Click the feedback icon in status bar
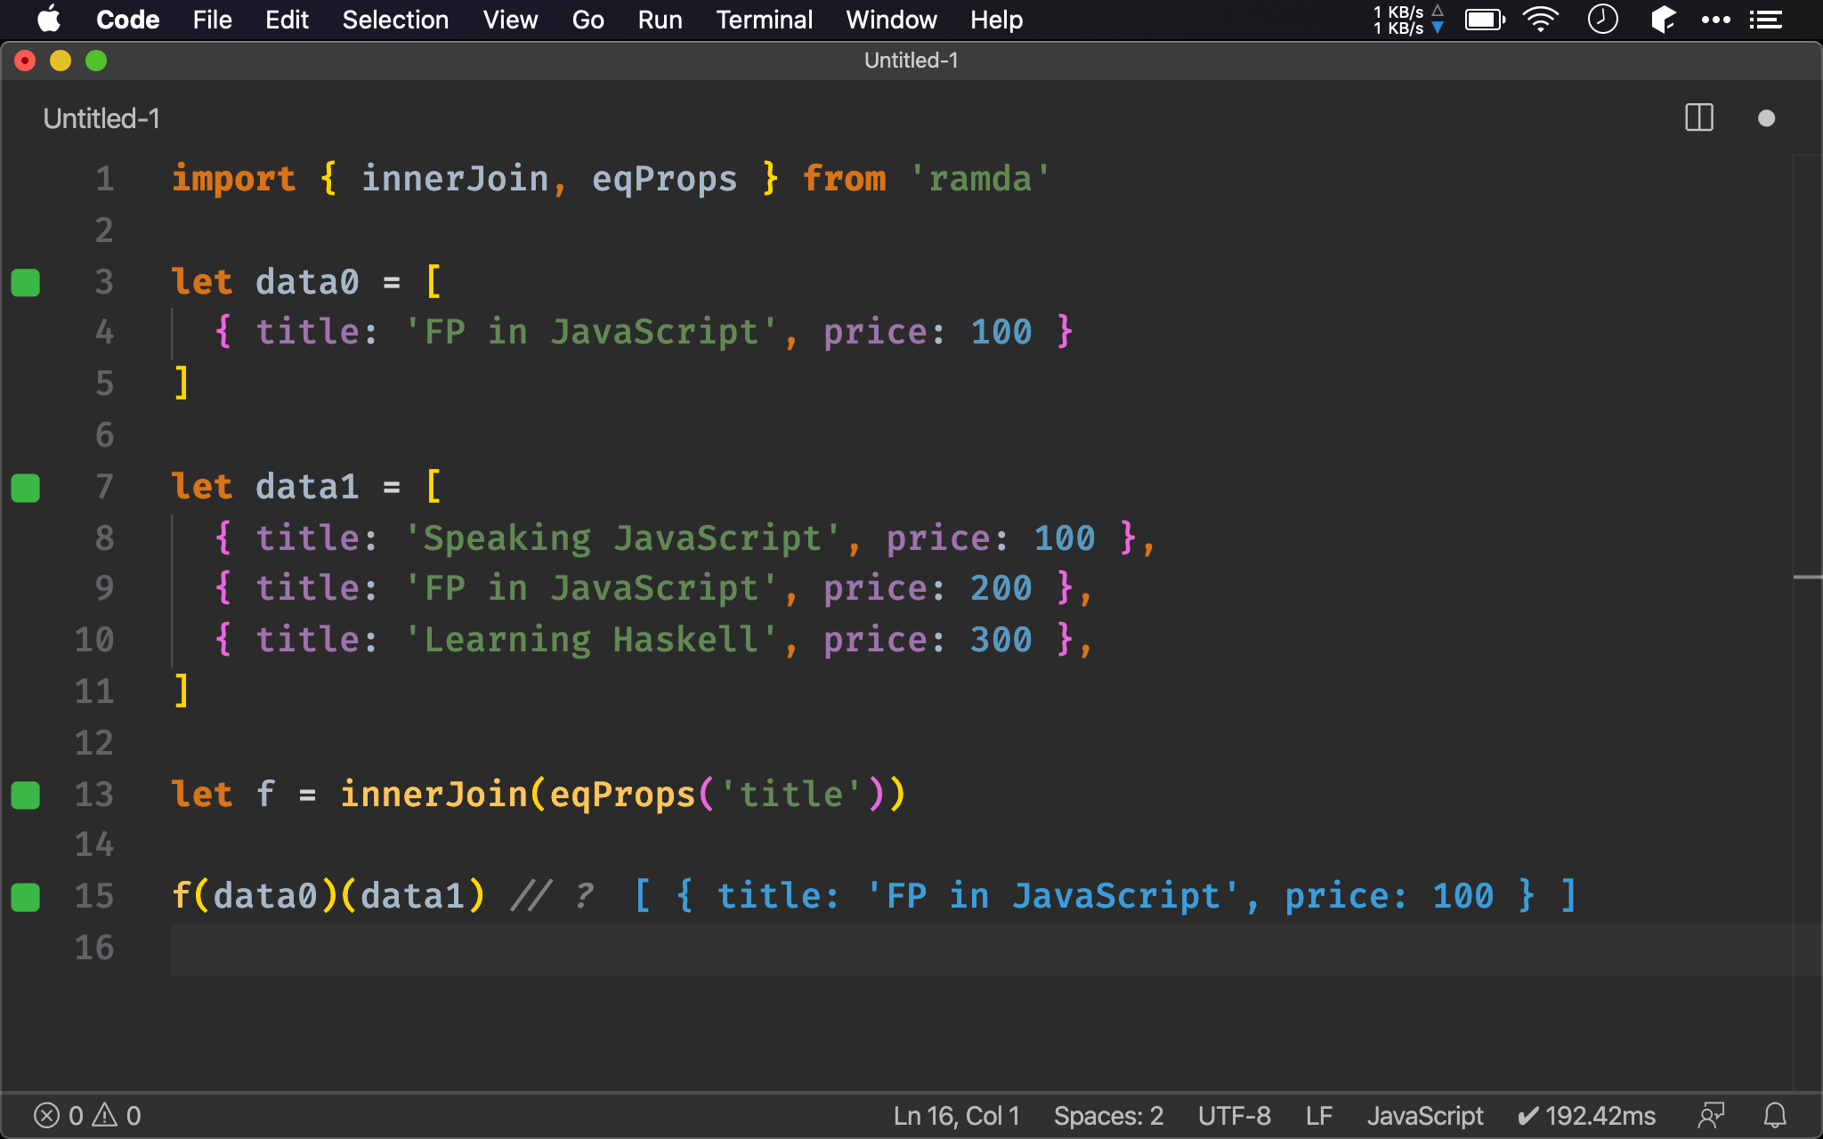The height and width of the screenshot is (1139, 1823). coord(1711,1116)
